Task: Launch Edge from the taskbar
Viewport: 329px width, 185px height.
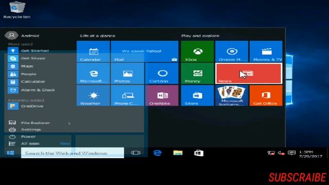Action: [x=157, y=153]
